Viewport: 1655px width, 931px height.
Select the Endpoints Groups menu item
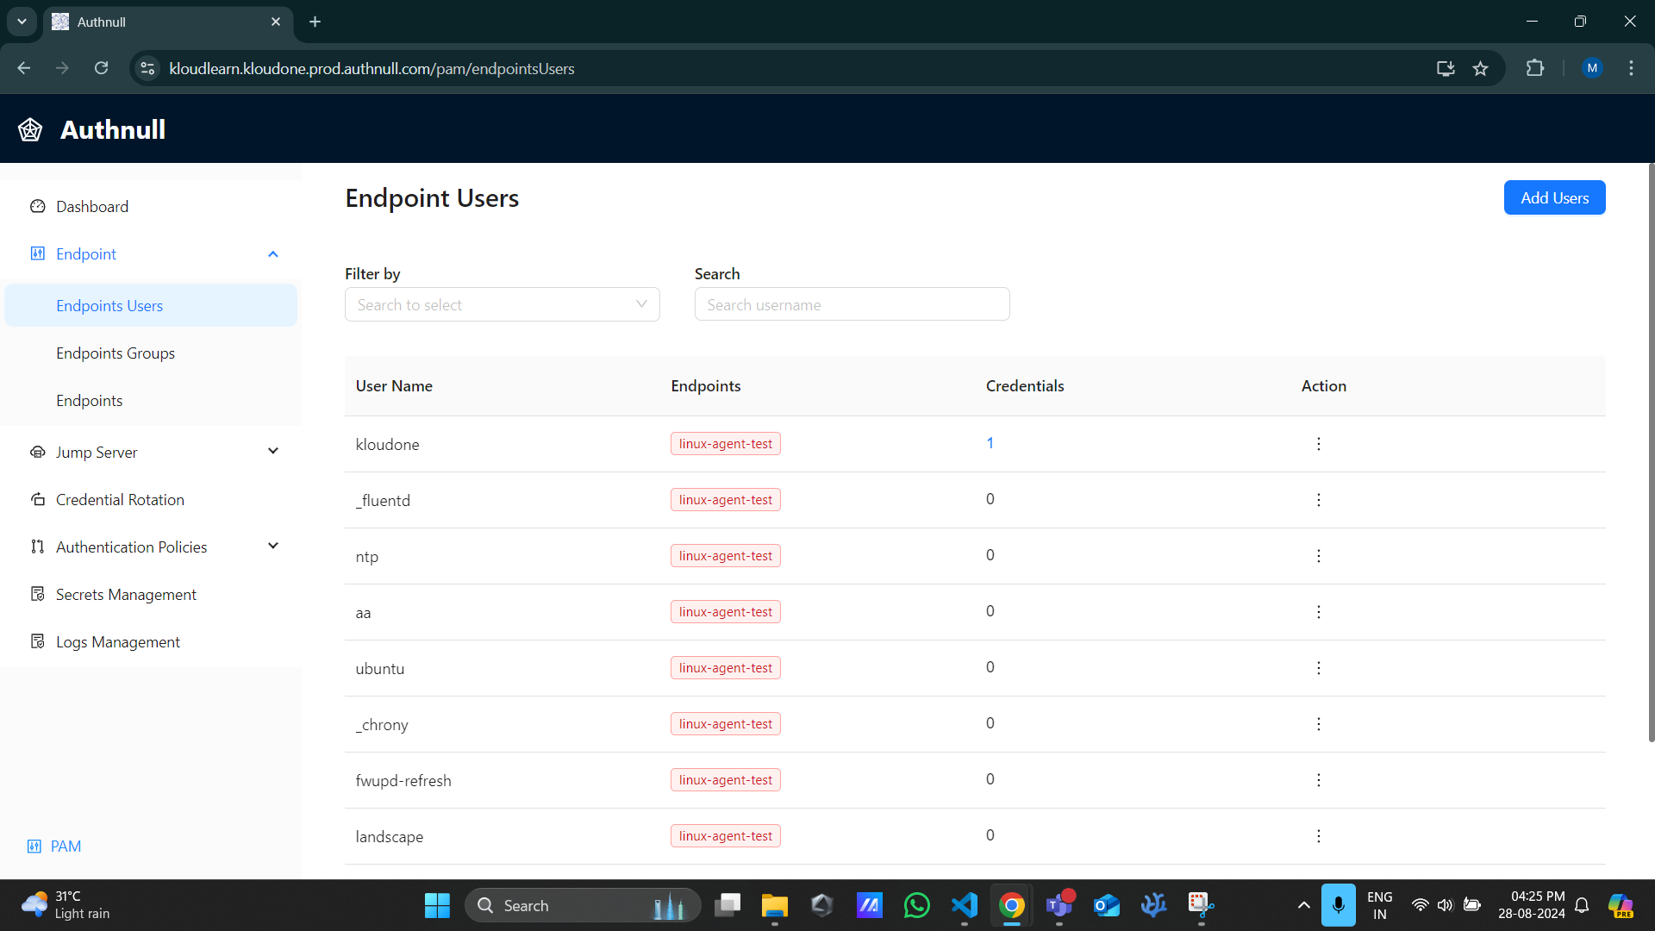pos(115,353)
